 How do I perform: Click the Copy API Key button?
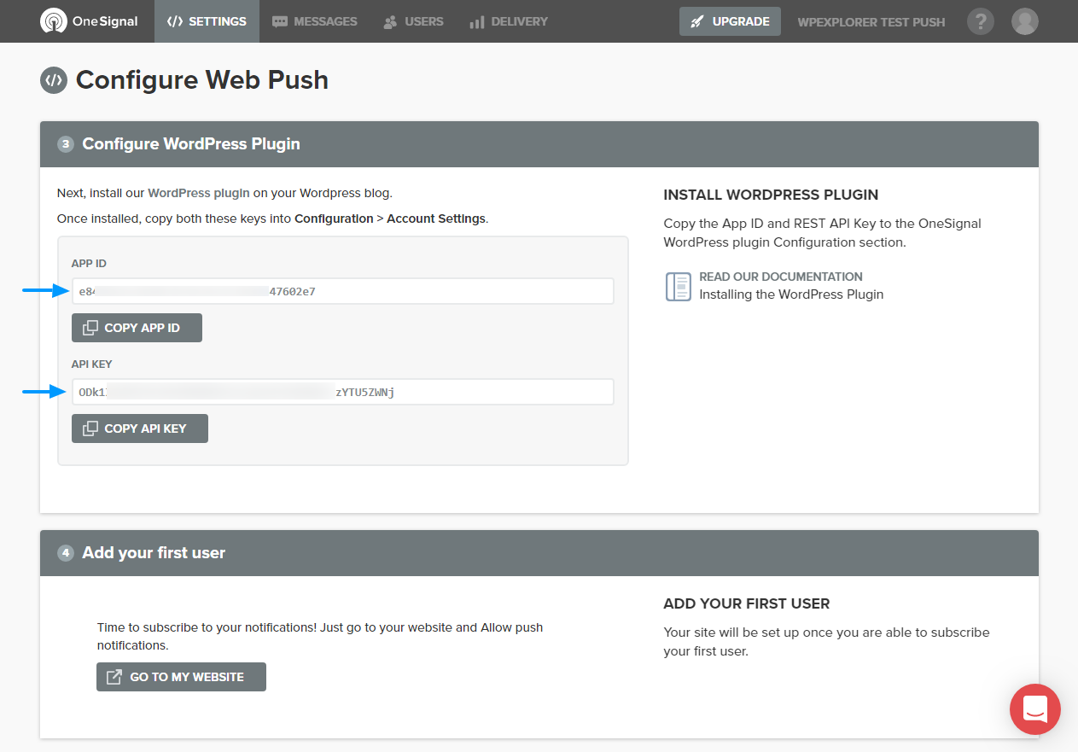(x=140, y=428)
